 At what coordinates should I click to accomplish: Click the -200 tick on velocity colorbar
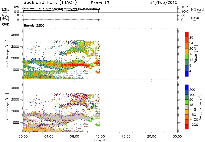(193, 125)
